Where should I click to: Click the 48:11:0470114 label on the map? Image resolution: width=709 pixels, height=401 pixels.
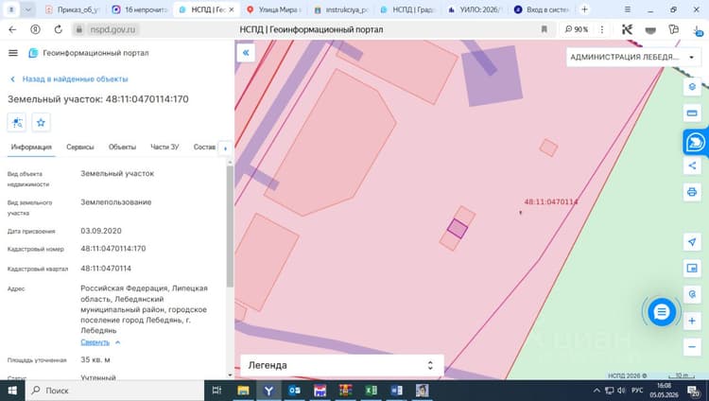(x=551, y=201)
